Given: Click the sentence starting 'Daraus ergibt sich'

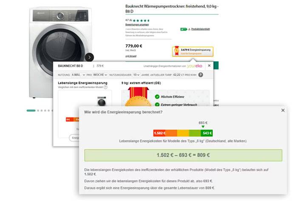Looking at the screenshot, I should pos(149,188).
